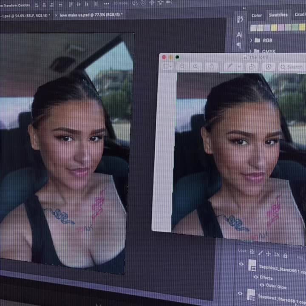Click the RGB folder row in Swatches
Image resolution: width=306 pixels, height=306 pixels.
(278, 40)
